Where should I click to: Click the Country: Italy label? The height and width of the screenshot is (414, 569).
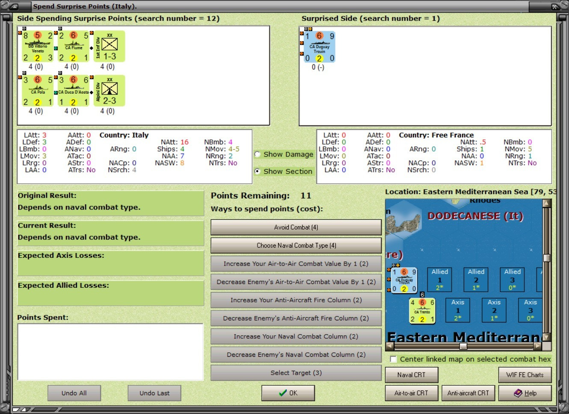(x=124, y=135)
